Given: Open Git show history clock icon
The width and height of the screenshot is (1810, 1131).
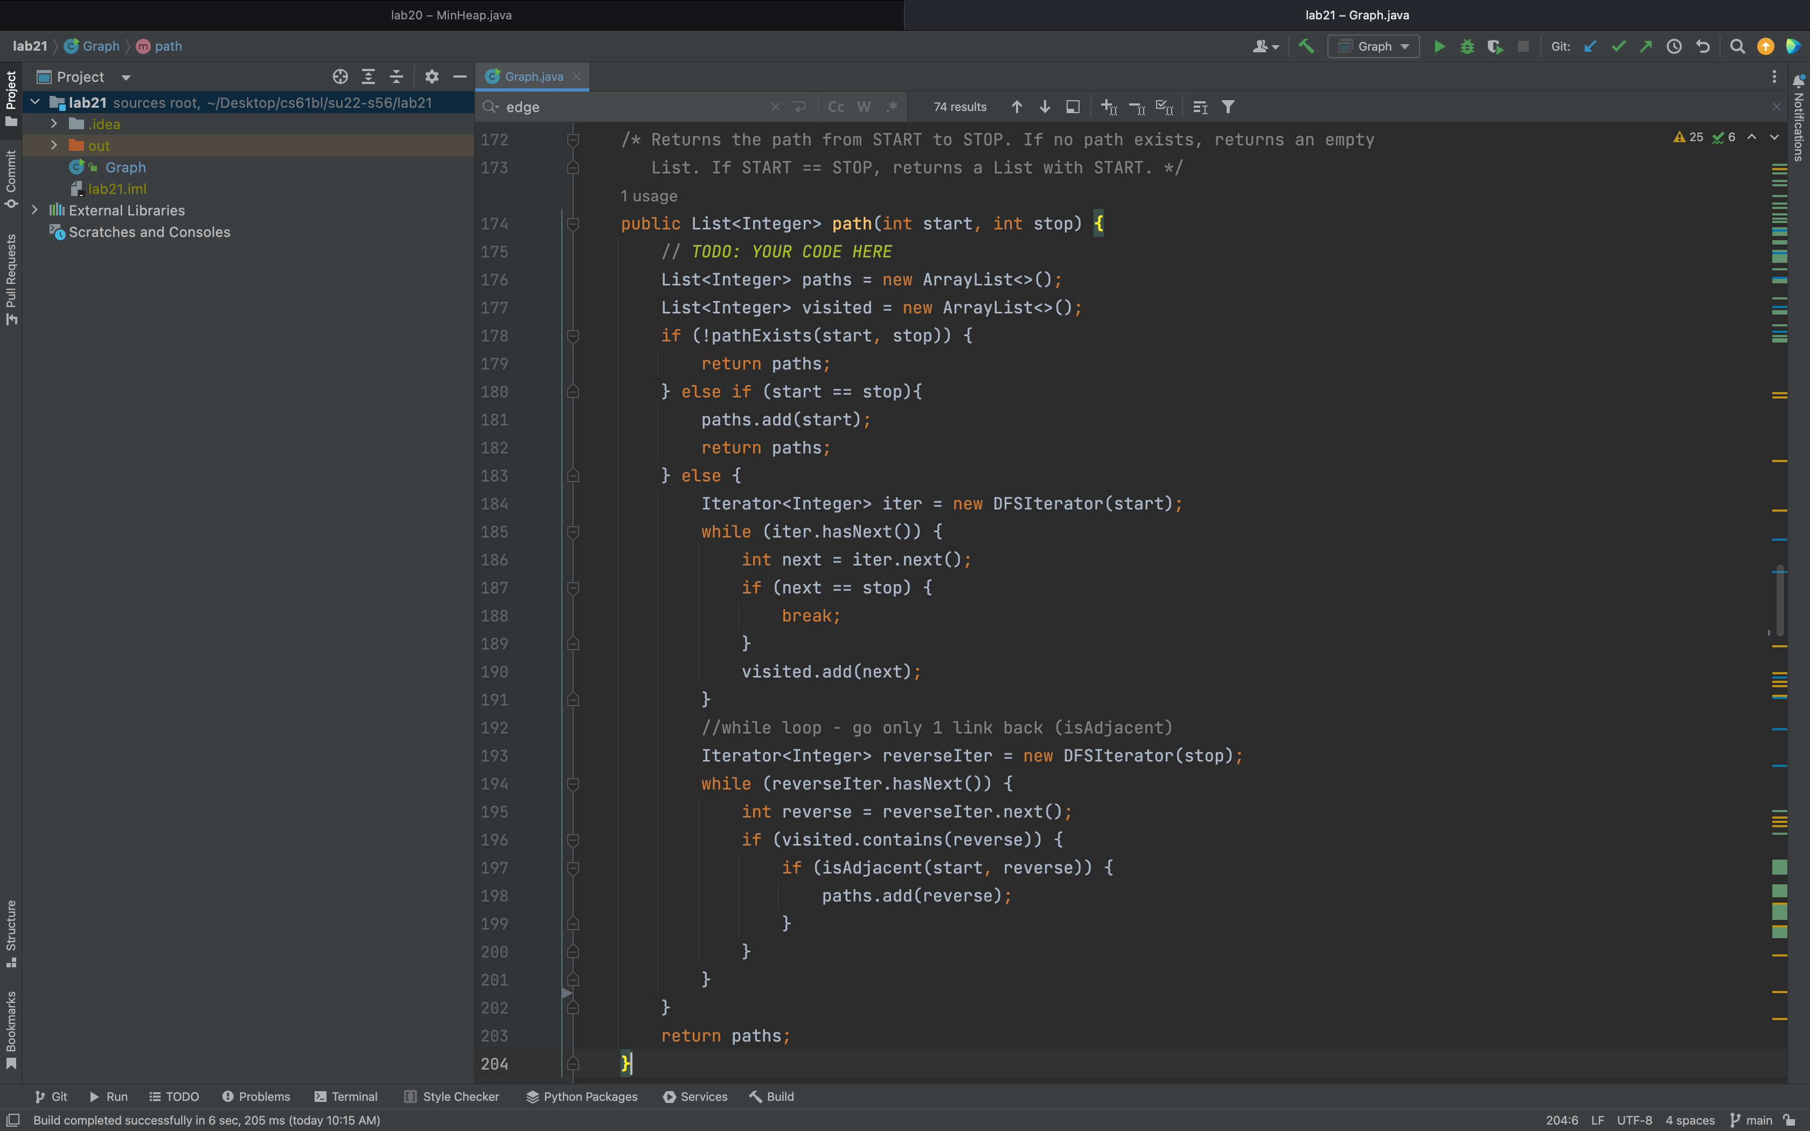Looking at the screenshot, I should pyautogui.click(x=1674, y=46).
